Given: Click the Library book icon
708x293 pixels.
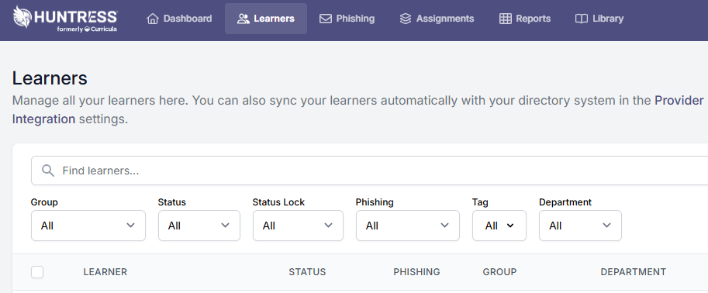Looking at the screenshot, I should [581, 19].
